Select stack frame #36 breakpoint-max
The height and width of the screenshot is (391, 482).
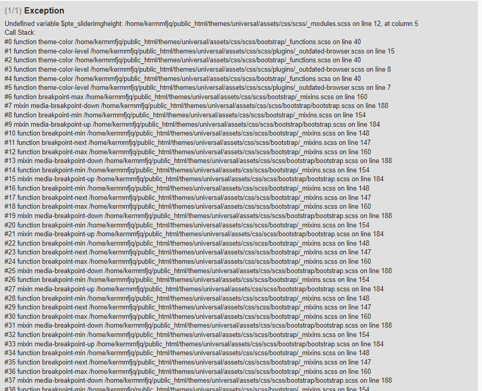pyautogui.click(x=188, y=371)
